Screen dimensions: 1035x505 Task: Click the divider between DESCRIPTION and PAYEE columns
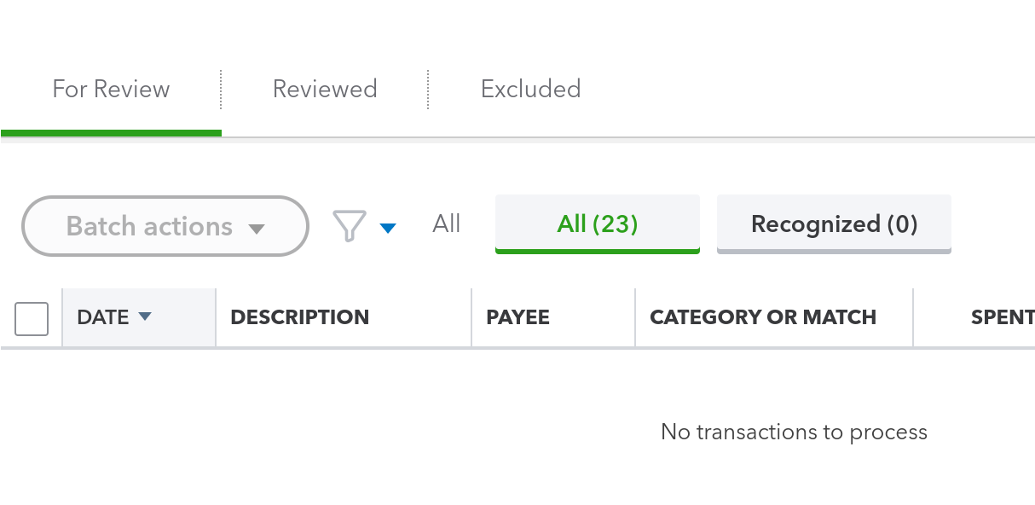471,317
